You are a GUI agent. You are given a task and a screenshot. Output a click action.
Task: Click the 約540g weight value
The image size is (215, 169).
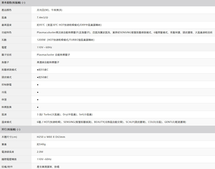point(41,144)
